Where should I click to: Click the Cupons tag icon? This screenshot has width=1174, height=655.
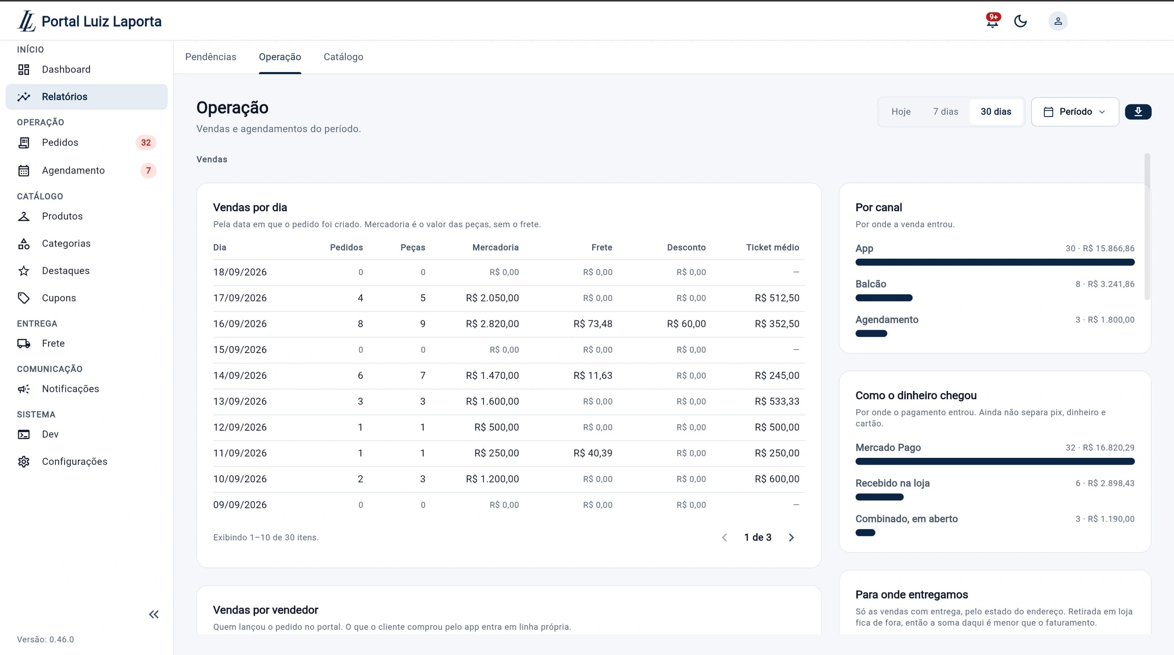coord(24,298)
